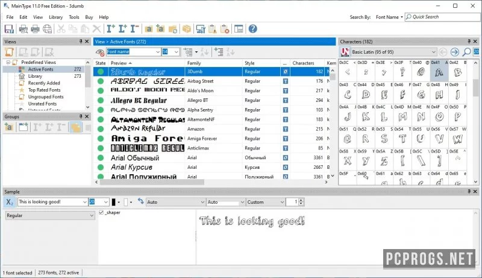Open Help via blue question mark icon
Image resolution: width=482 pixels, height=278 pixels.
[x=252, y=29]
